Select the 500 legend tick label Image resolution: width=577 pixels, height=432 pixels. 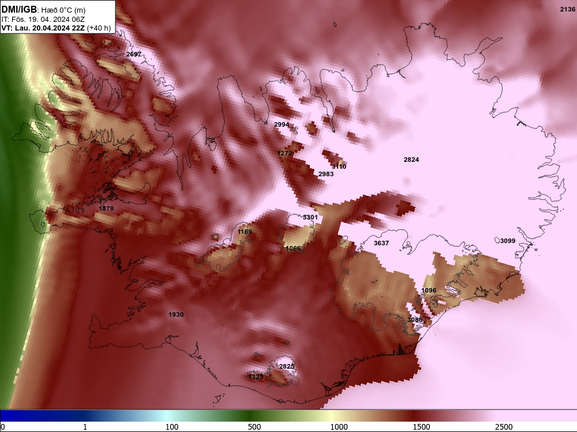254,427
